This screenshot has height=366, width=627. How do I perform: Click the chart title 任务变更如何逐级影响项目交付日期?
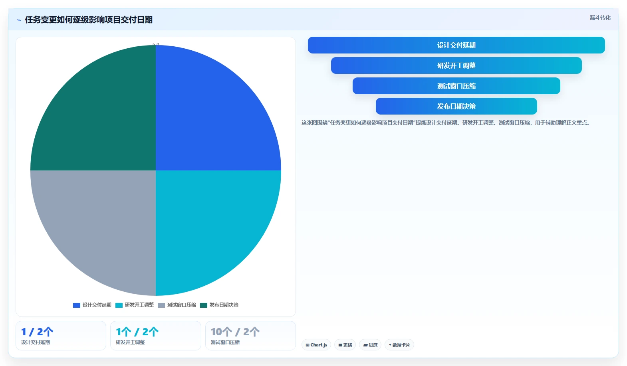pyautogui.click(x=89, y=20)
